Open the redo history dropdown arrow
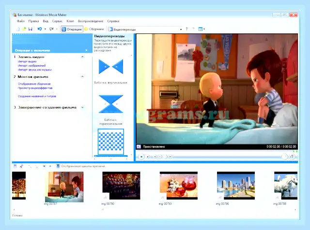Screen dimensions: 310x230 [x=57, y=29]
